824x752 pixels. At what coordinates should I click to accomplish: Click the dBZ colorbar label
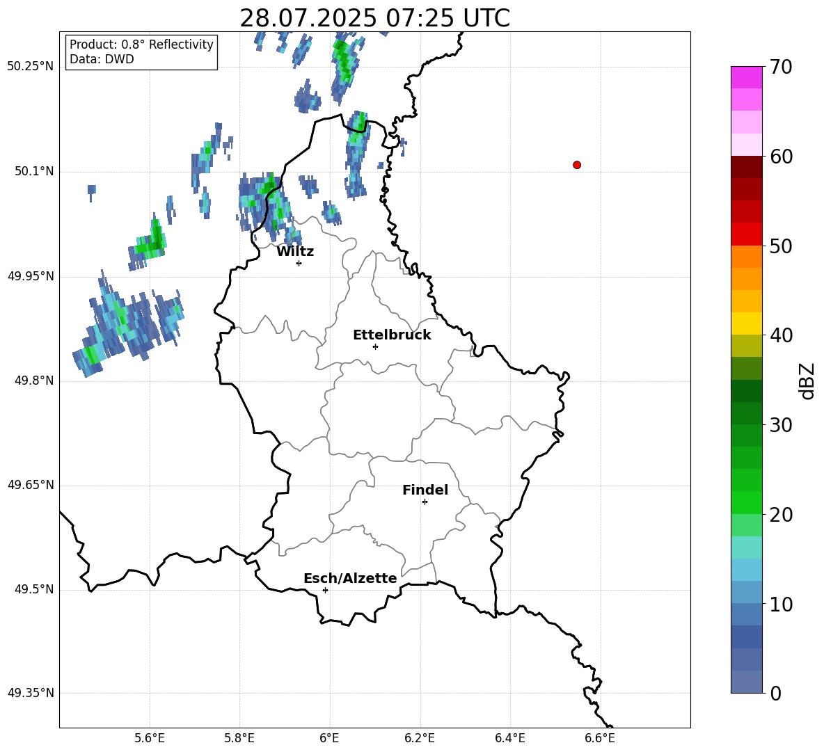pos(808,381)
